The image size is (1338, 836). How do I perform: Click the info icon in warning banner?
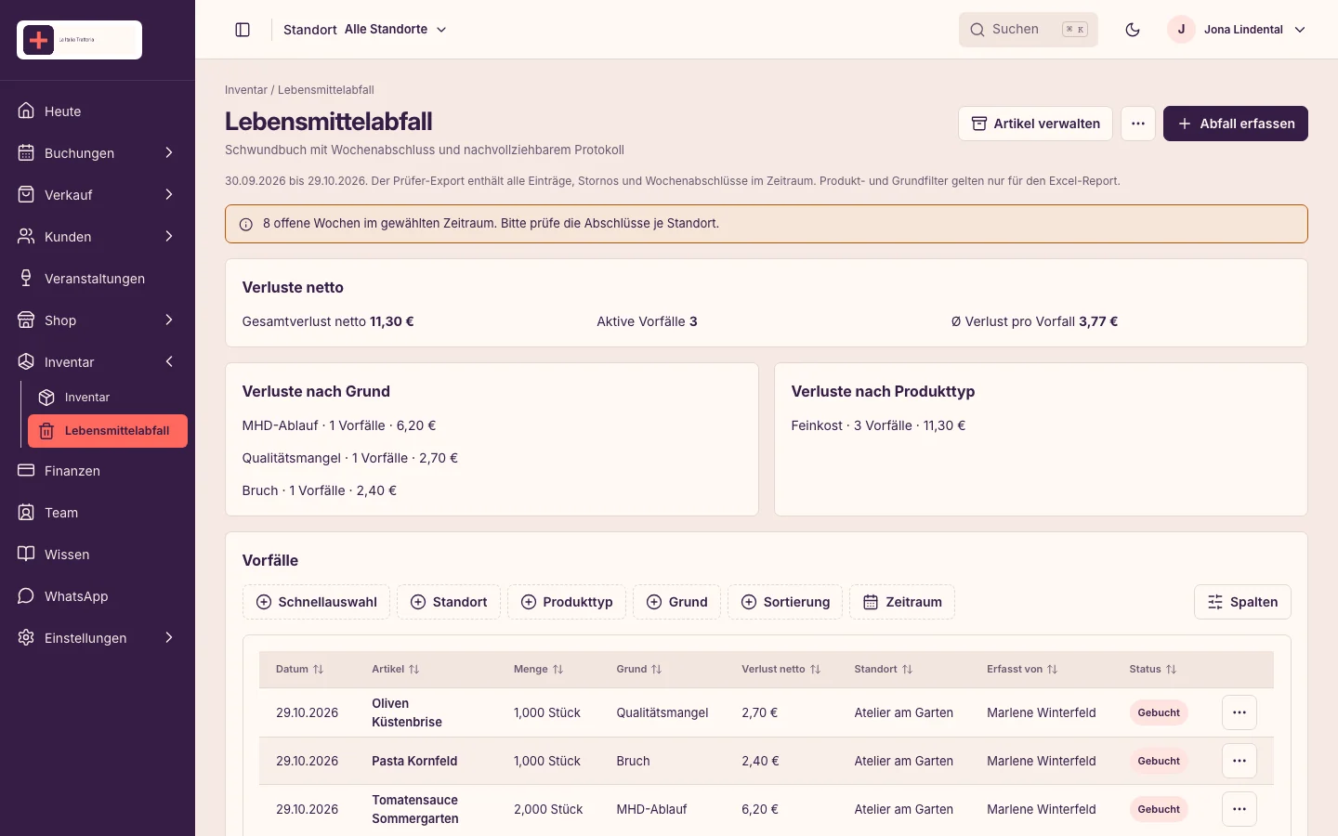tap(246, 224)
